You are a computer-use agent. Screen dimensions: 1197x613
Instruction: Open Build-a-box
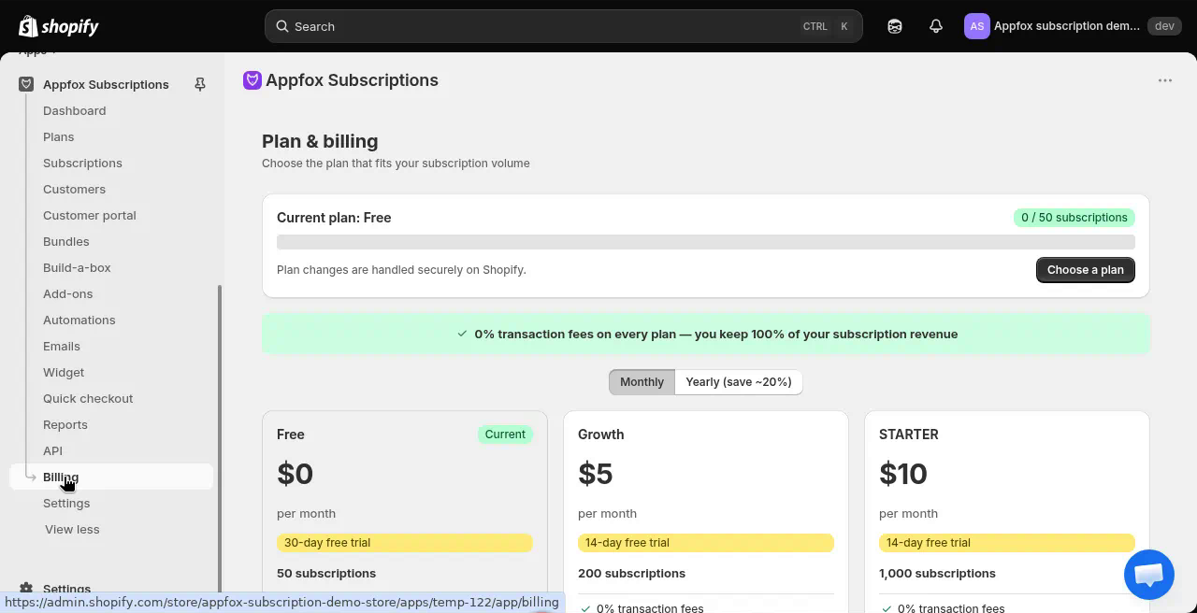coord(77,267)
